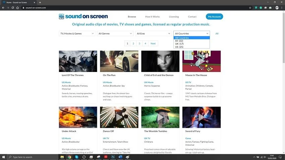
Task: Open the Browse navigation menu item
Action: point(132,16)
